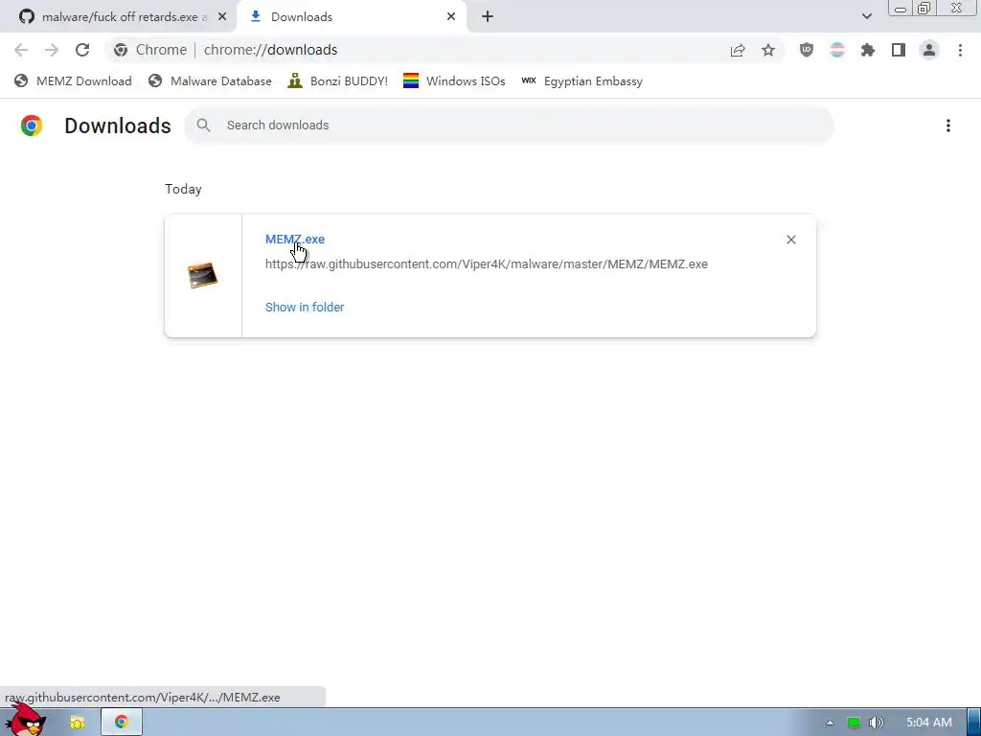Click the Chrome site info chip
The image size is (981, 736).
150,50
